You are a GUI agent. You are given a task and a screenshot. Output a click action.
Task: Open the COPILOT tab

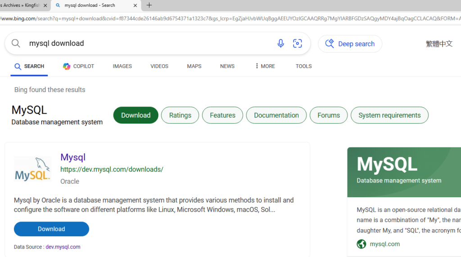tap(78, 66)
